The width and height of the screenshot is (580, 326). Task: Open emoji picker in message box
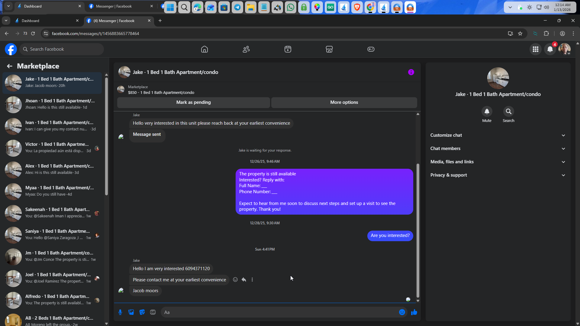[402, 312]
